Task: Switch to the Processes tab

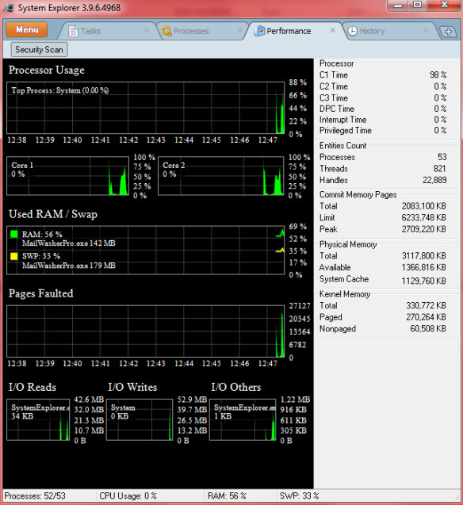Action: tap(191, 31)
